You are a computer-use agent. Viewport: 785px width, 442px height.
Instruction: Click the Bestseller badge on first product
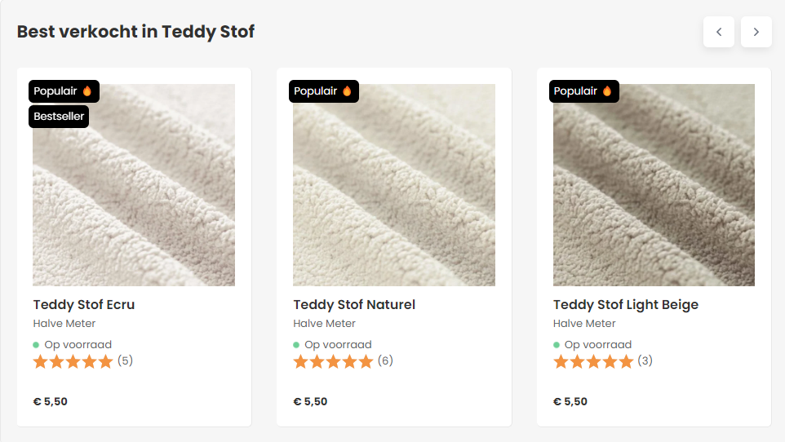point(59,117)
